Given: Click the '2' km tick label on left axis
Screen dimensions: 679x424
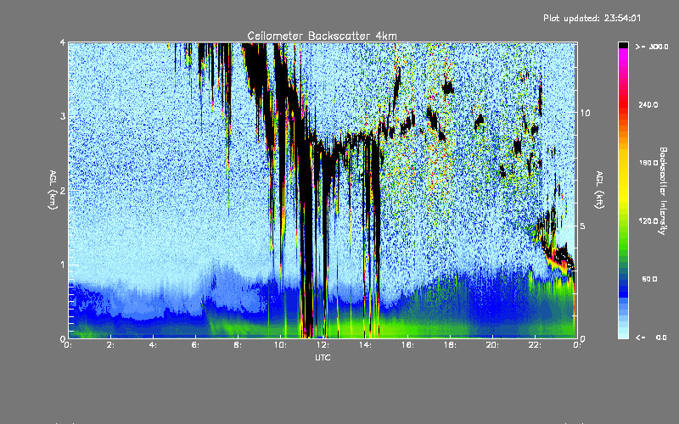Looking at the screenshot, I should click(63, 190).
